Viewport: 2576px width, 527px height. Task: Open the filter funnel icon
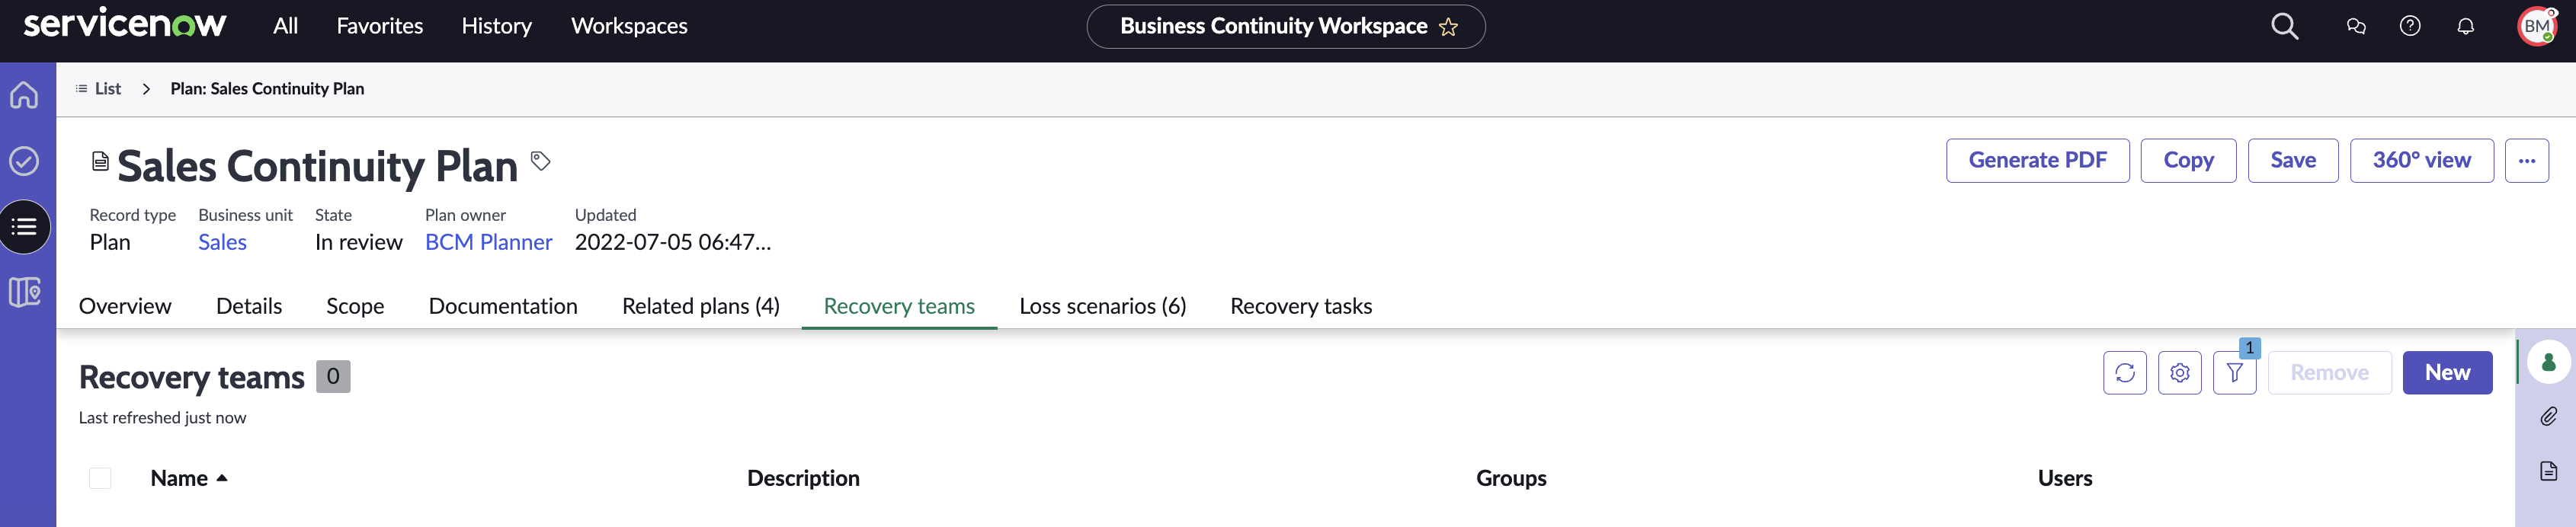[2234, 373]
